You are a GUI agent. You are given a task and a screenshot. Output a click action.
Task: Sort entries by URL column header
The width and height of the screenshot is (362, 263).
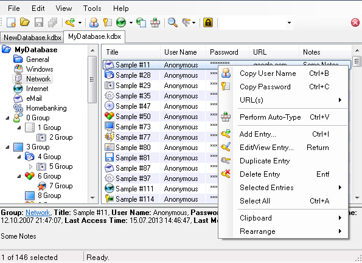click(274, 52)
